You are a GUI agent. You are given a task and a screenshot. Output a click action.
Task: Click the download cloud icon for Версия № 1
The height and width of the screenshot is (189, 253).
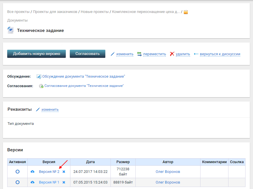click(33, 182)
